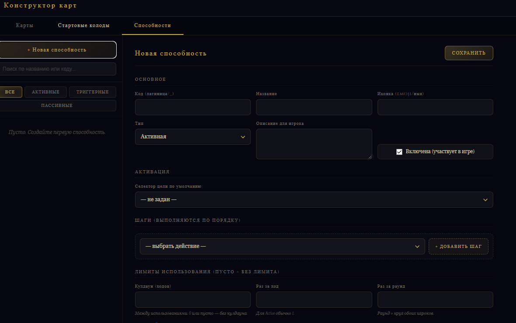Filter abilities by 'Все'

click(10, 92)
